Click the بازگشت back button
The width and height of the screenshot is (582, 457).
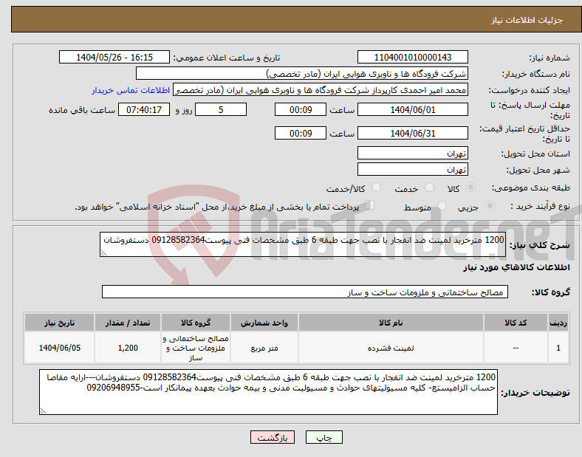[273, 437]
